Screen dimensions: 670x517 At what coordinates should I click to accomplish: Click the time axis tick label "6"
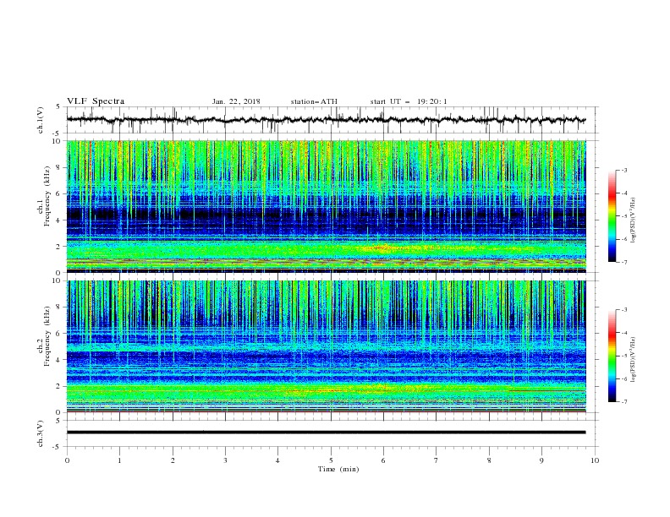(x=383, y=460)
